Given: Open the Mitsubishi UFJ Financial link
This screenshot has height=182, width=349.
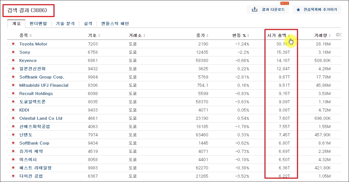Looking at the screenshot, I should (x=44, y=85).
